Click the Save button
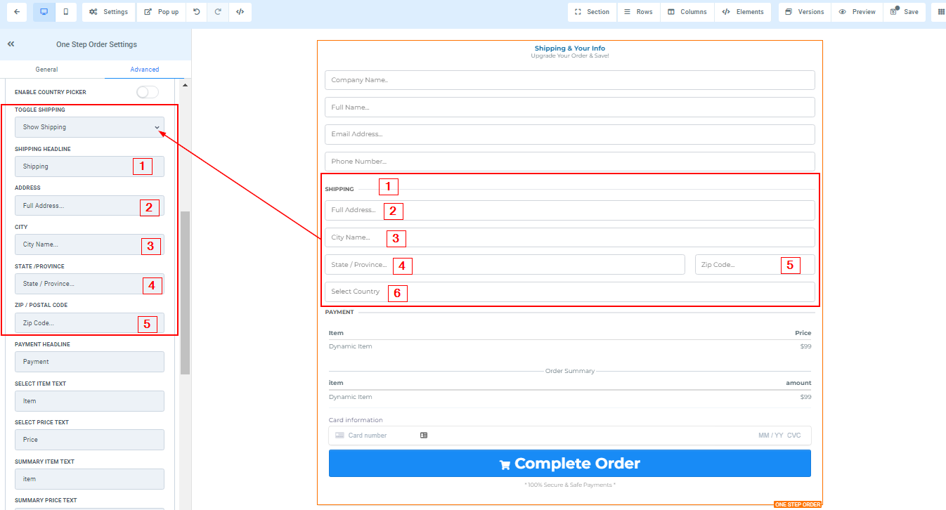The image size is (946, 510). point(904,12)
